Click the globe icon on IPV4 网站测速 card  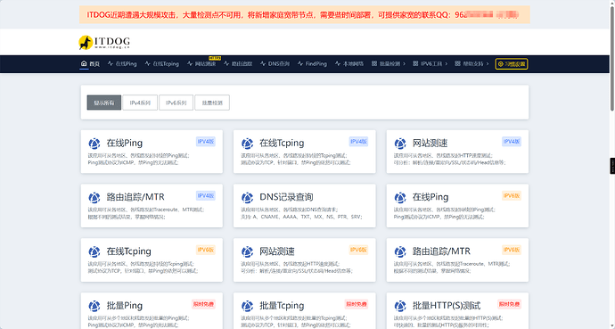(x=400, y=144)
